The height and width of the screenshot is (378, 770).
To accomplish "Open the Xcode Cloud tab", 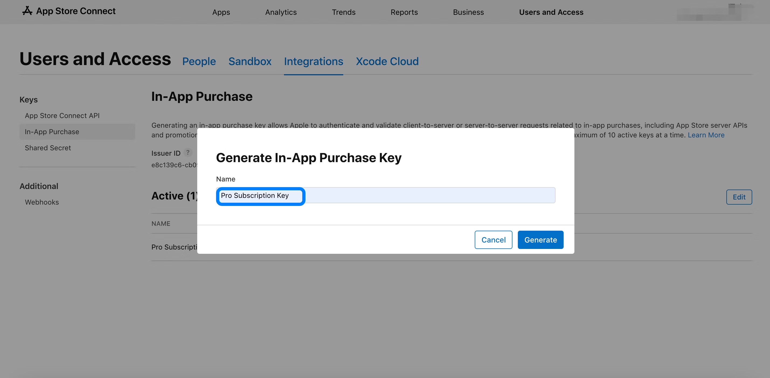I will pos(387,62).
